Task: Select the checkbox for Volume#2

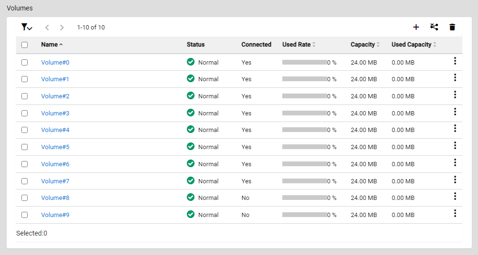Action: 25,96
